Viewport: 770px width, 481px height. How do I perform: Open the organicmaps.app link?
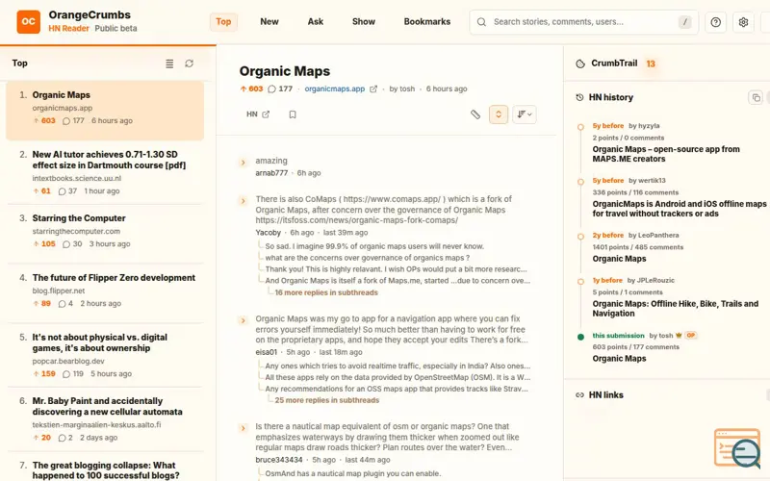(334, 89)
